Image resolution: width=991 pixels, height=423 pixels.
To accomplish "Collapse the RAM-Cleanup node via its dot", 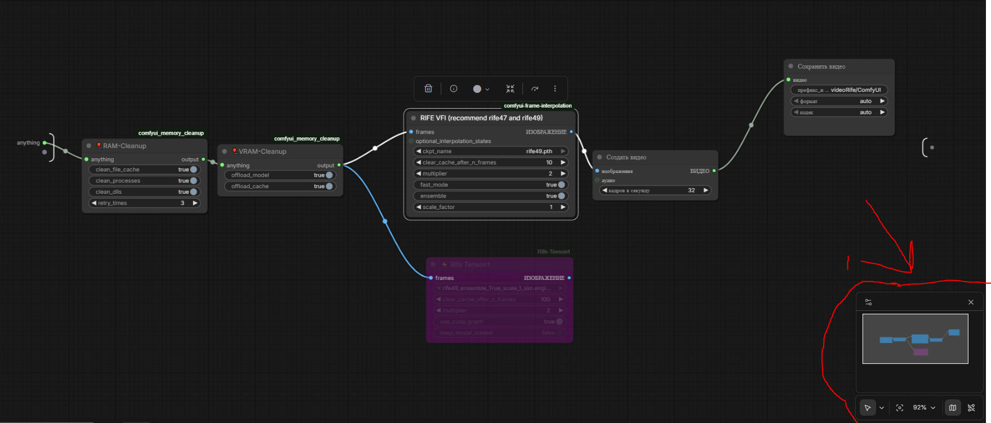I will click(88, 146).
